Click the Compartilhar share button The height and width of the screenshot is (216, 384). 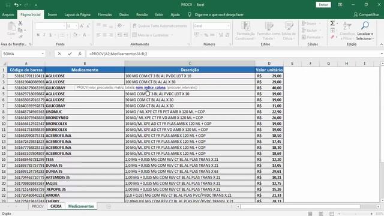pyautogui.click(x=367, y=14)
